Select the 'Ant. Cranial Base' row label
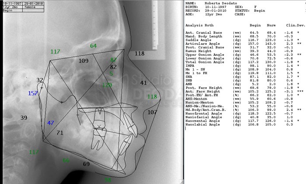306x184 pixels. 204,33
